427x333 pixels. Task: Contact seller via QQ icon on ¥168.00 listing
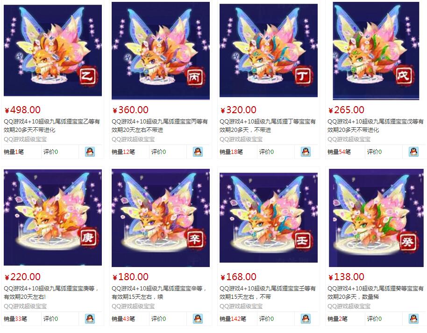click(306, 319)
